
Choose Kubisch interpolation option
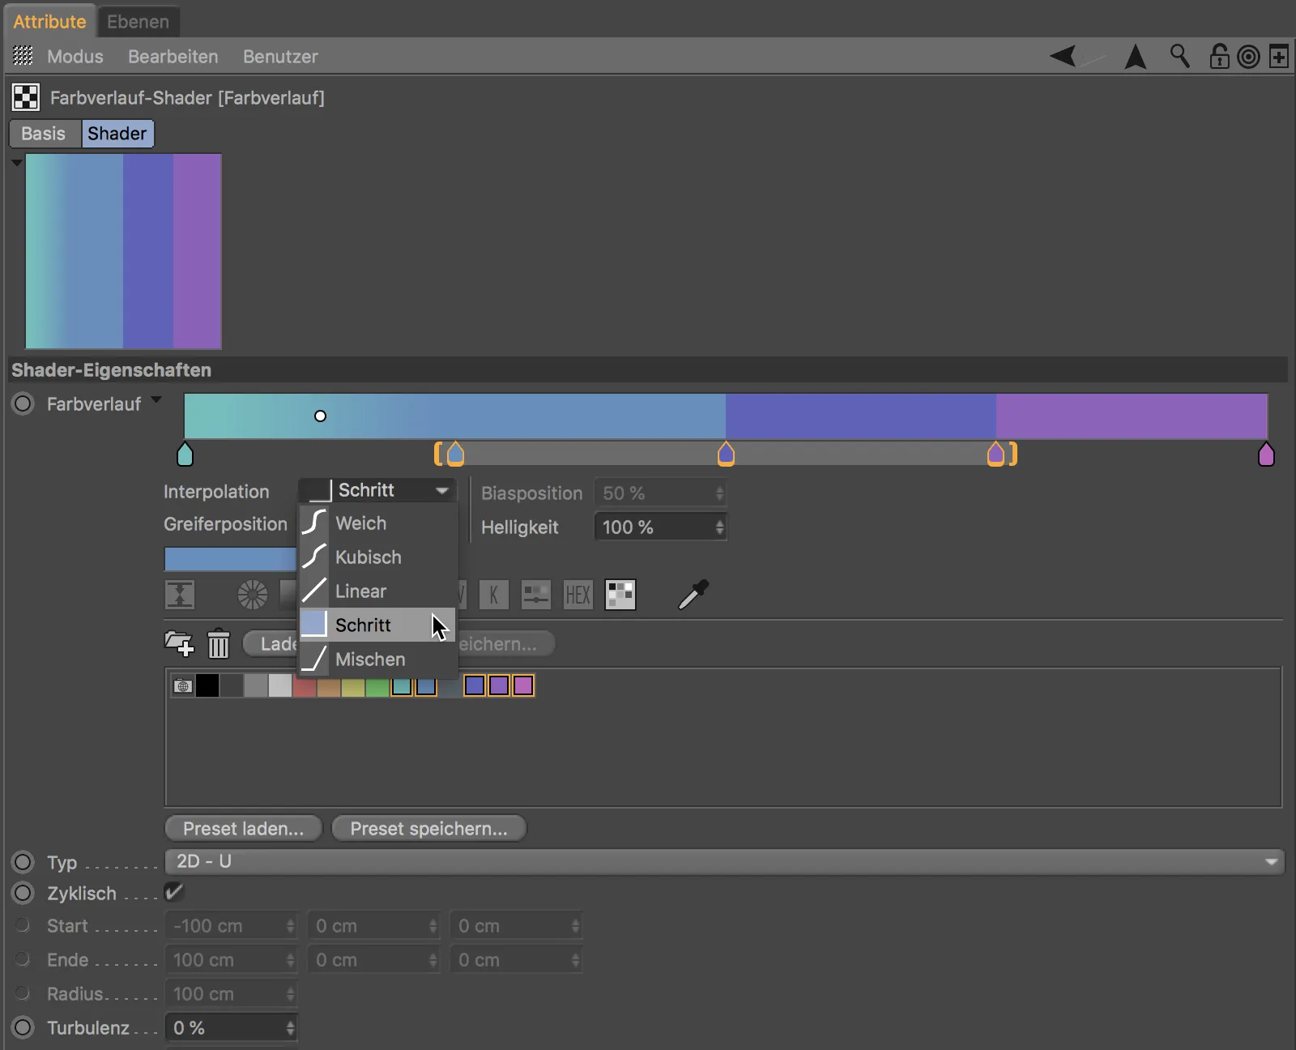377,557
